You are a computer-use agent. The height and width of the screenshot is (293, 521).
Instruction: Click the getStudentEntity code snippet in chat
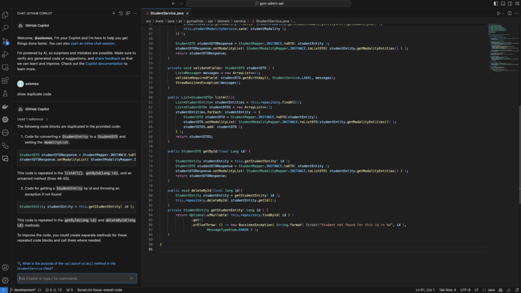(77, 207)
